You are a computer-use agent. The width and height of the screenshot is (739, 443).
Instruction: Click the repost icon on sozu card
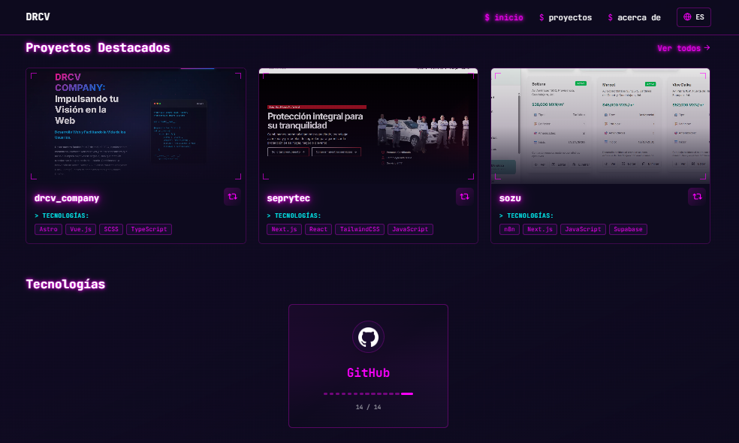(697, 197)
